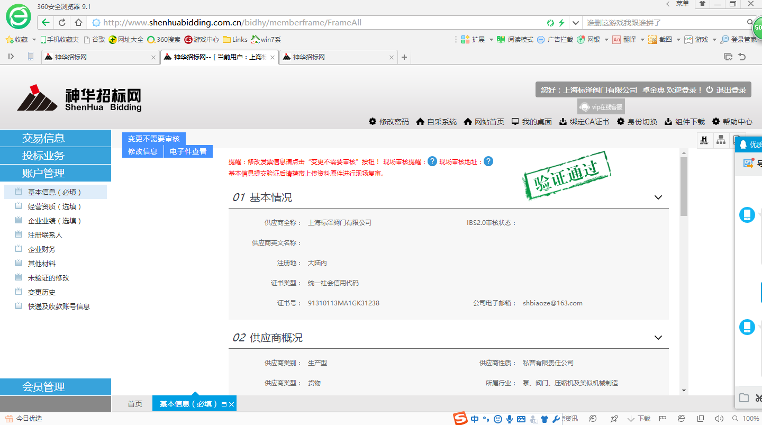This screenshot has height=425, width=762.
Task: Go to browser home page icon
Action: point(78,22)
